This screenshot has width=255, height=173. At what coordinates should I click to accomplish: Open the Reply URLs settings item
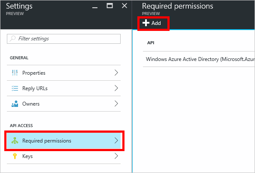pos(64,88)
